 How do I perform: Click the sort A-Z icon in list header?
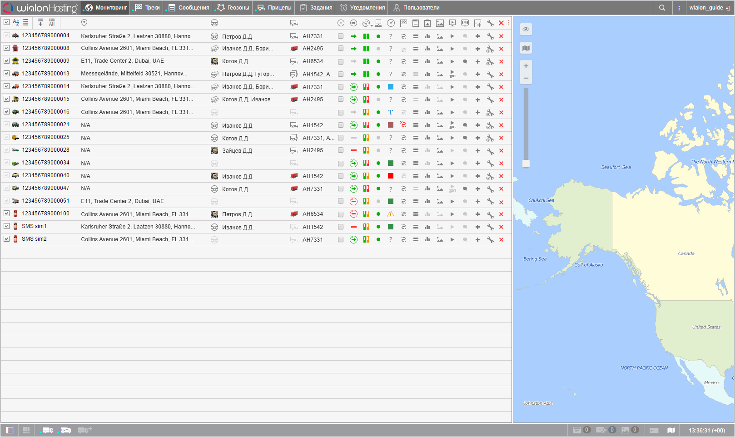click(x=16, y=22)
